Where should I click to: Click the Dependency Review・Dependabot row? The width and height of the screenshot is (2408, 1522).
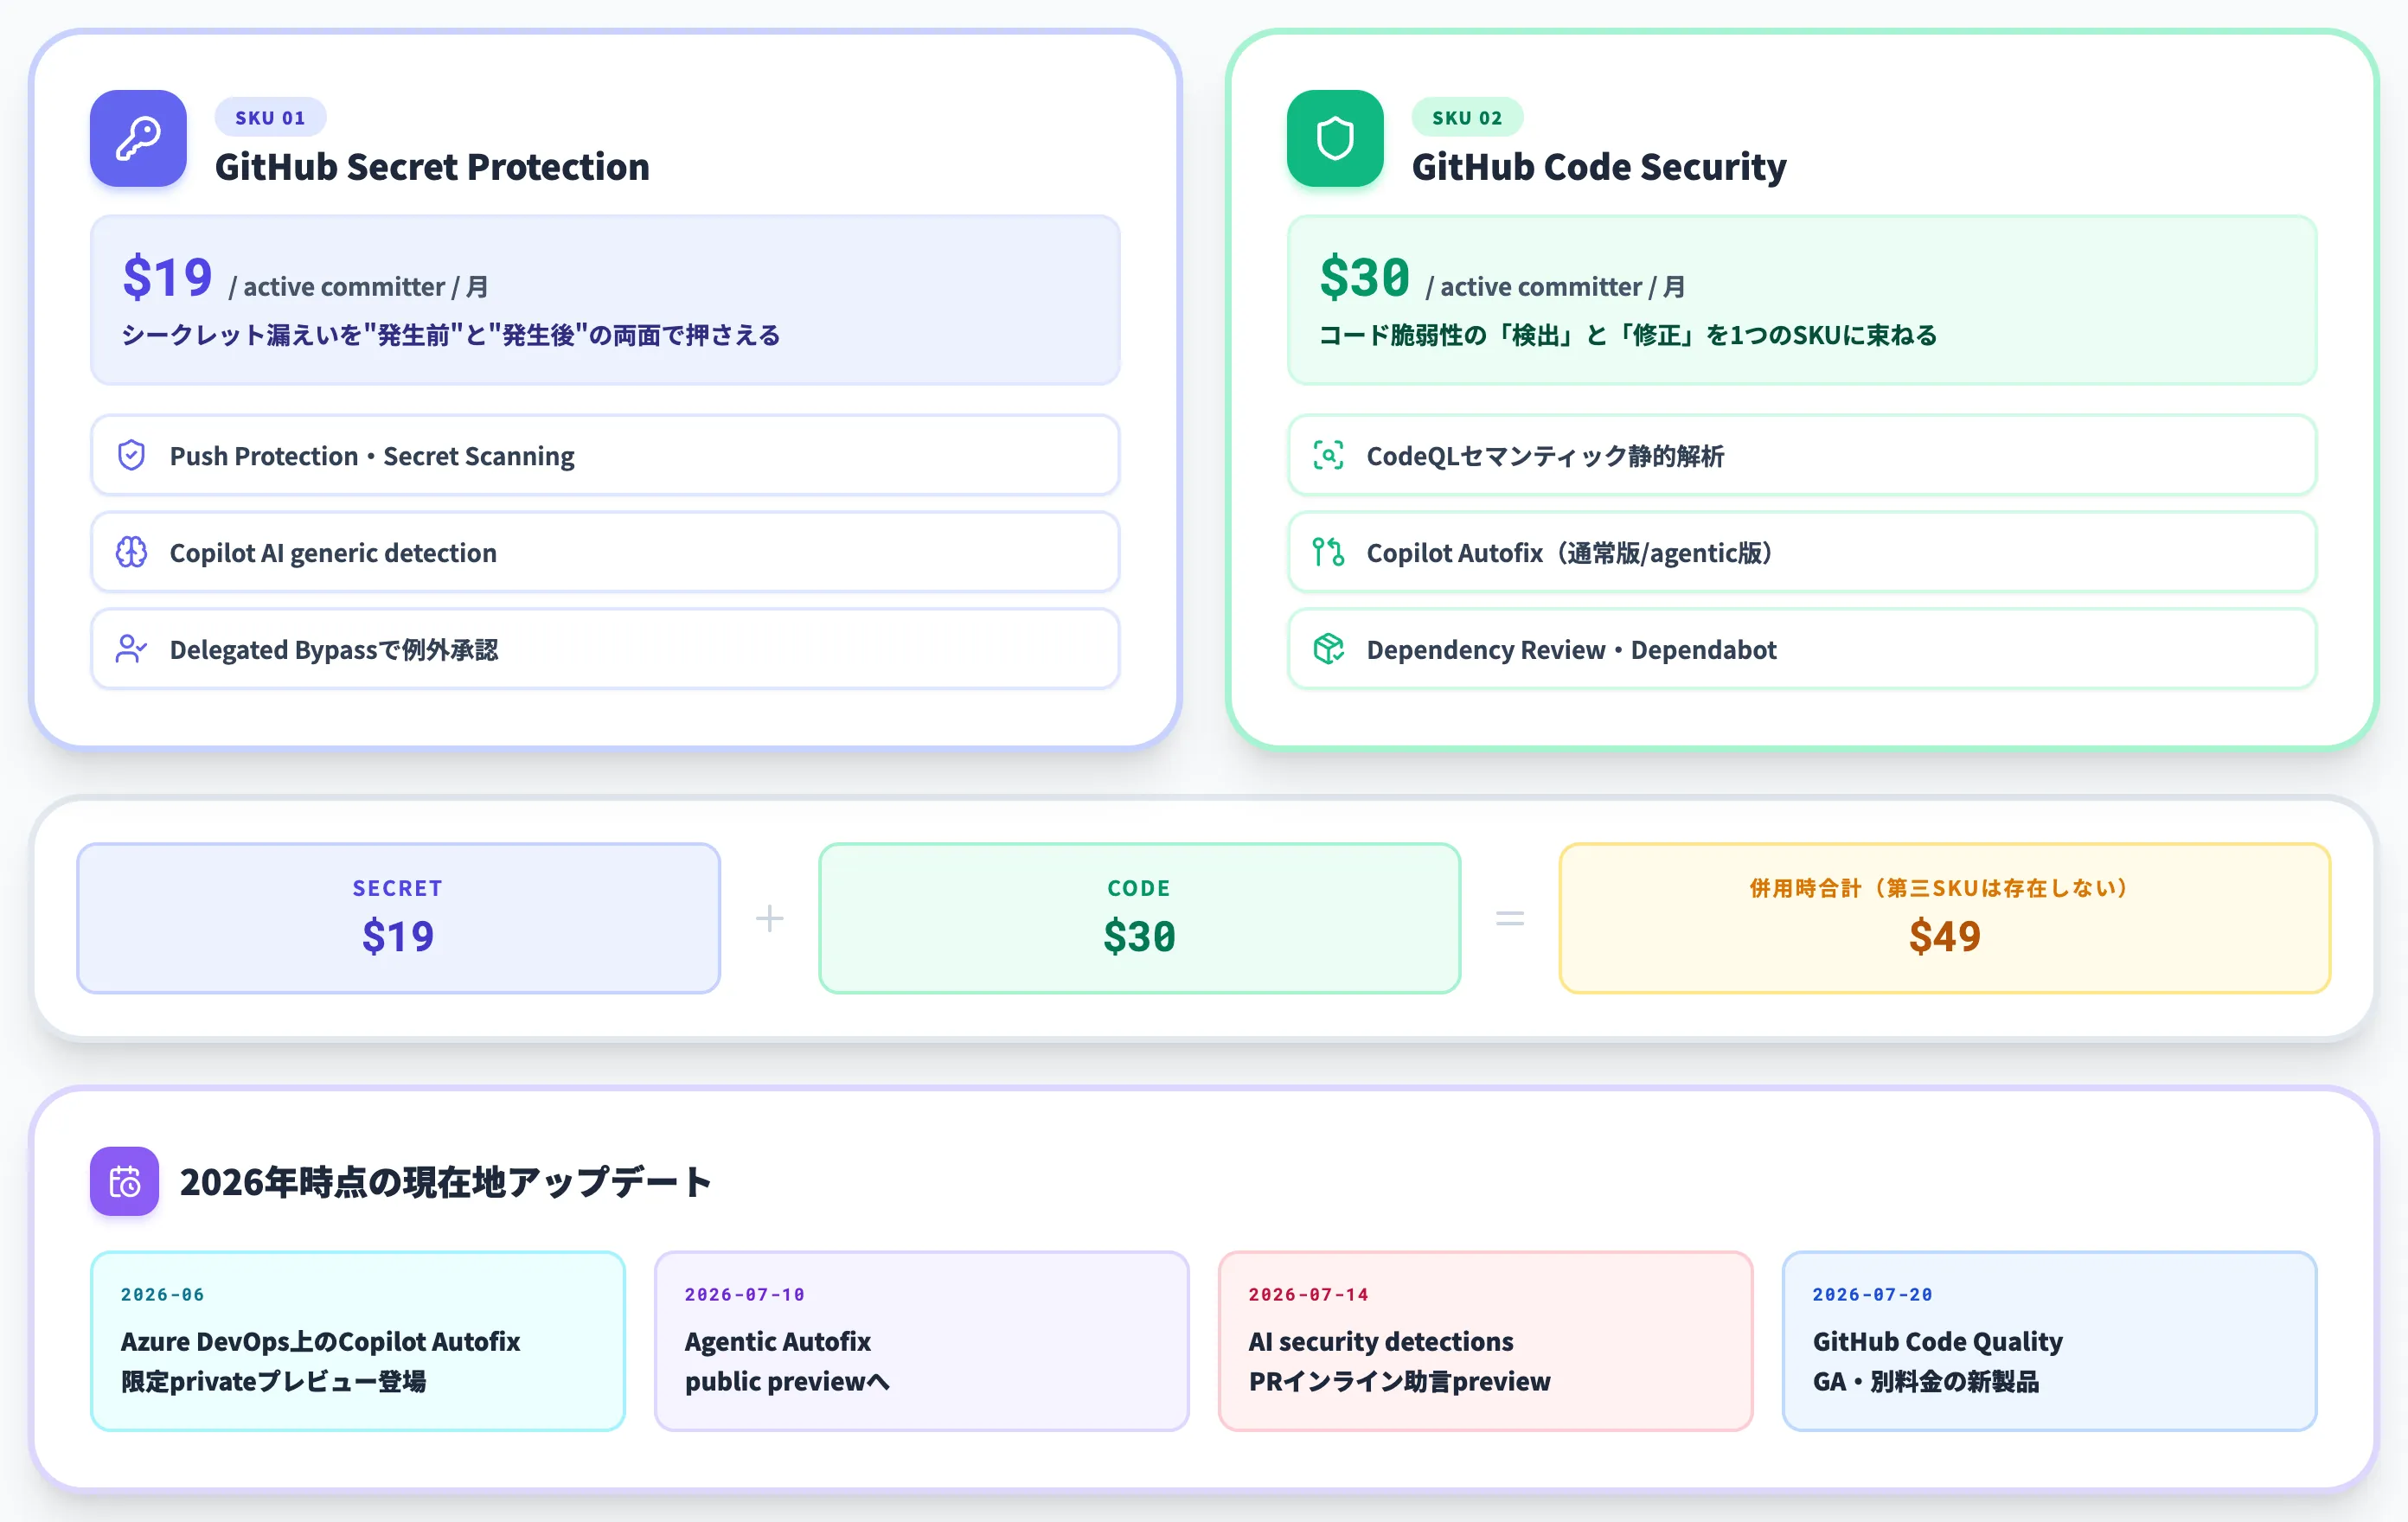[x=1802, y=649]
